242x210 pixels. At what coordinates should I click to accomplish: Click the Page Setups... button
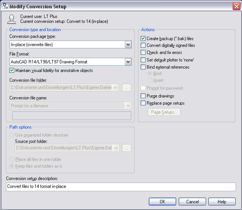pos(164,112)
